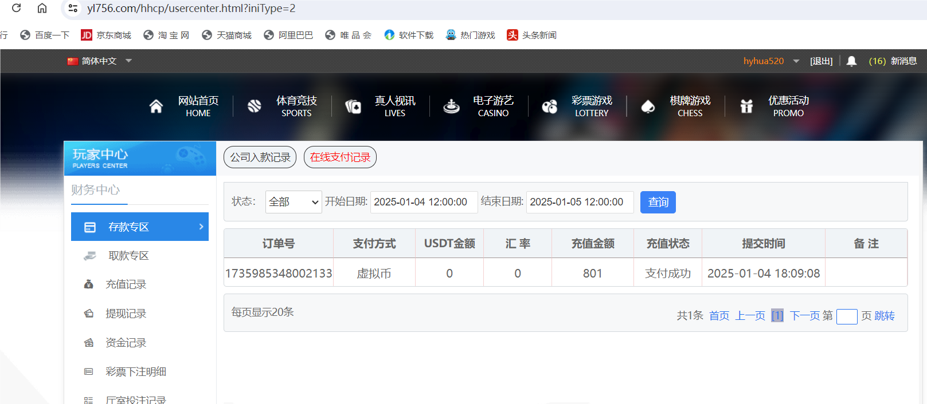Open 取款专区 in the sidebar
The width and height of the screenshot is (927, 404).
(x=129, y=256)
